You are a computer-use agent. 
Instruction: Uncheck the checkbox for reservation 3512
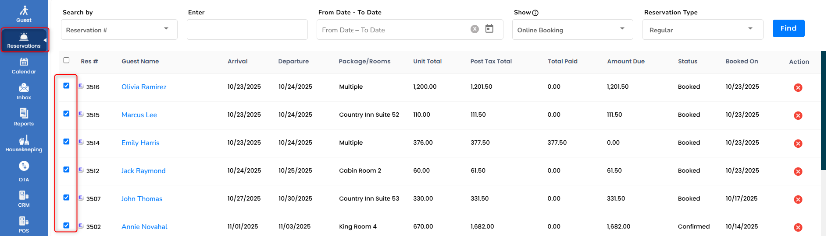click(66, 170)
